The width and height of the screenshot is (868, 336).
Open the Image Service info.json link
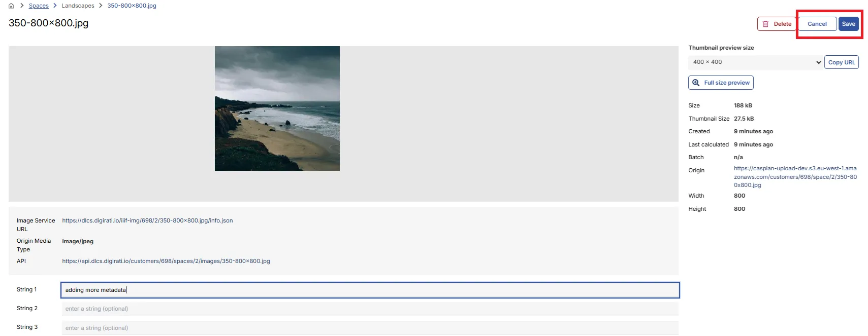coord(147,220)
